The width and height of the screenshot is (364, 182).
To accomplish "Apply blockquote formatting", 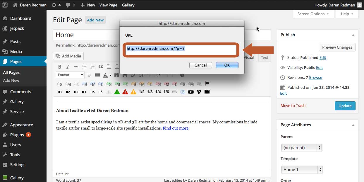I will (x=101, y=67).
